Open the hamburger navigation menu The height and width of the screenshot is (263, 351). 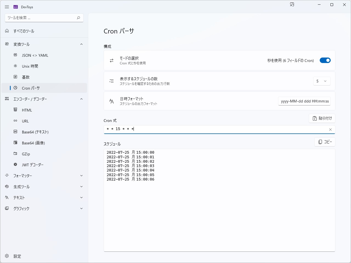pyautogui.click(x=7, y=7)
